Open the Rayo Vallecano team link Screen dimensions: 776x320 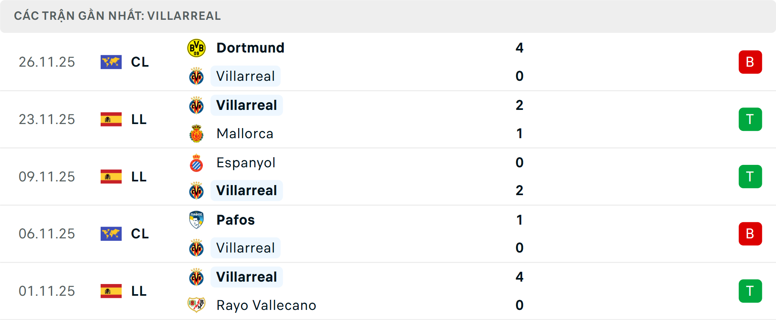pos(266,305)
